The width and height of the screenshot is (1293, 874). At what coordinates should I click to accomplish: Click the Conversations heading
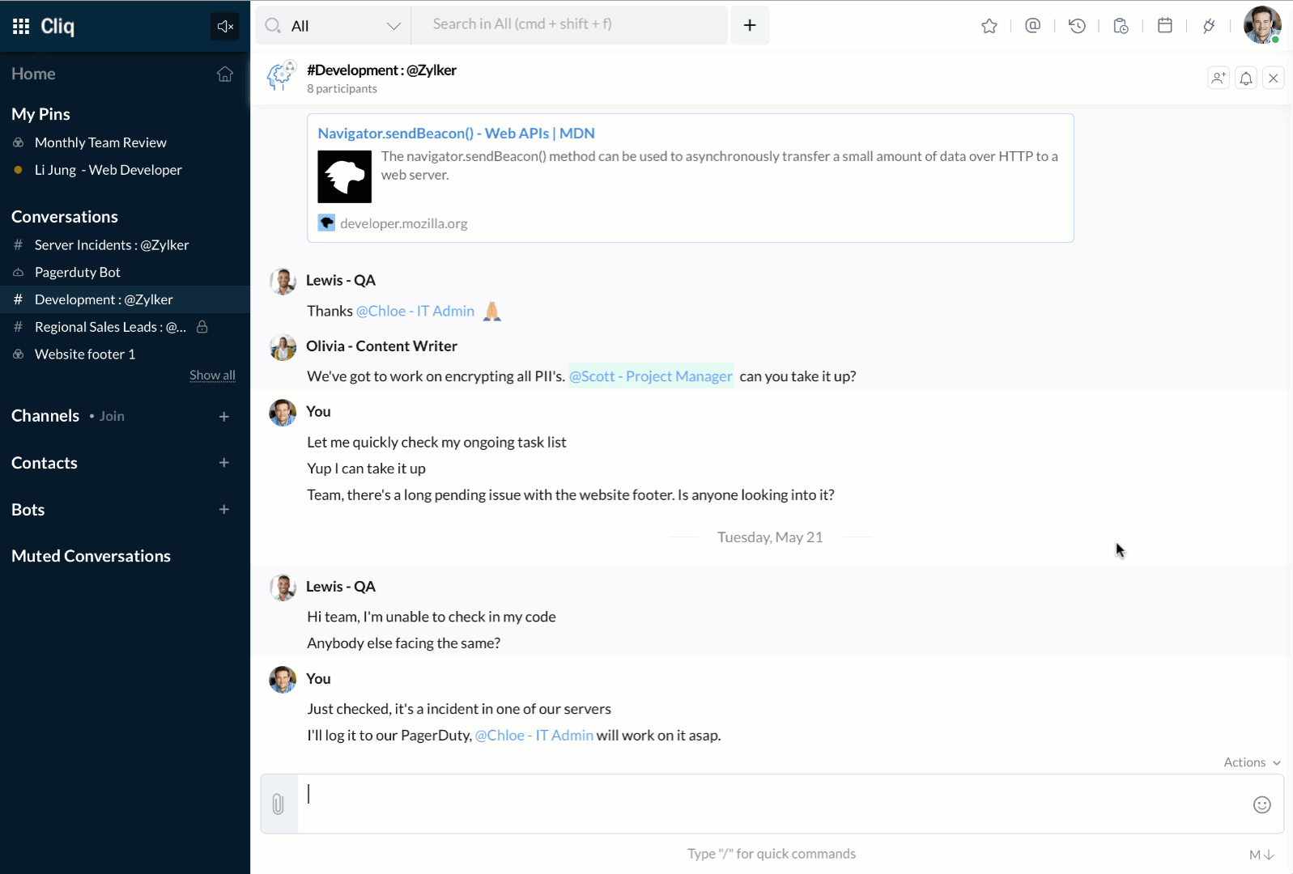(x=65, y=217)
